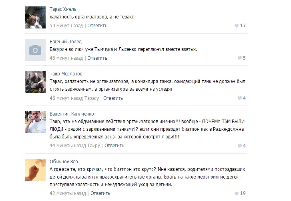Open Валентин Каплиенко's profile photo

(x=35, y=122)
